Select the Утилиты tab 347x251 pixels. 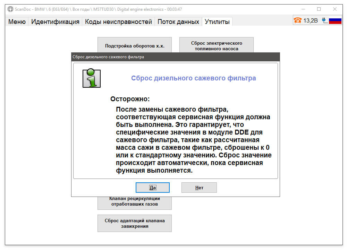(x=217, y=22)
